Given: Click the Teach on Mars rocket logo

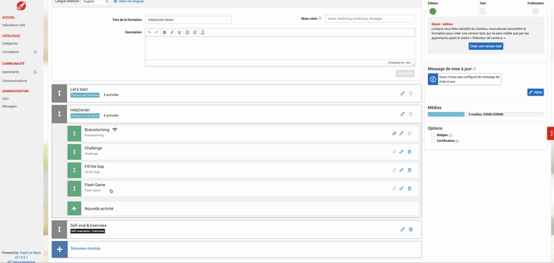Looking at the screenshot, I should [21, 6].
